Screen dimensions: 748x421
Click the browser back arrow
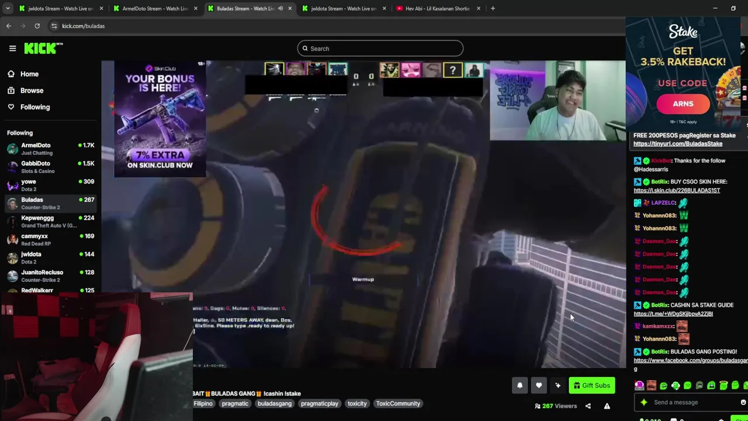9,26
